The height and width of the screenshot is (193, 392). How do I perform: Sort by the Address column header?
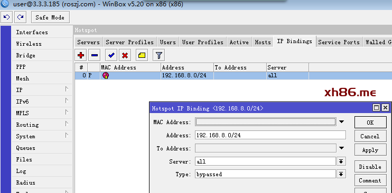pyautogui.click(x=187, y=67)
